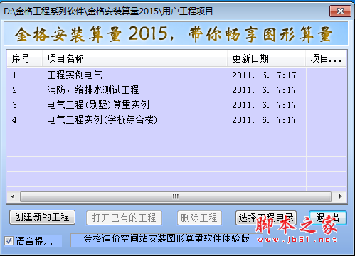Viewport: 355px width, 256px height.
Task: Click the horizontal scrollbar right arrow
Action: (341, 196)
